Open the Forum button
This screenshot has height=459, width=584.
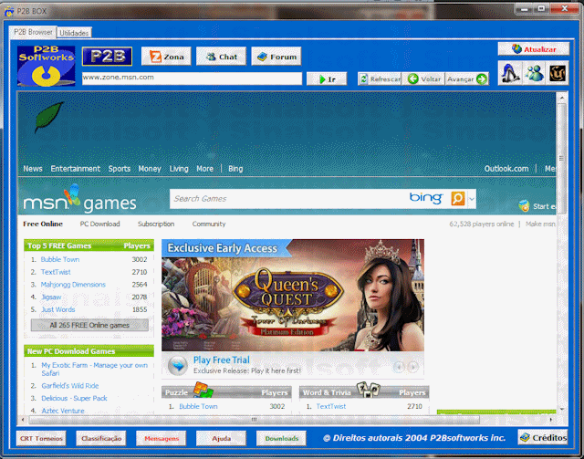tap(276, 57)
